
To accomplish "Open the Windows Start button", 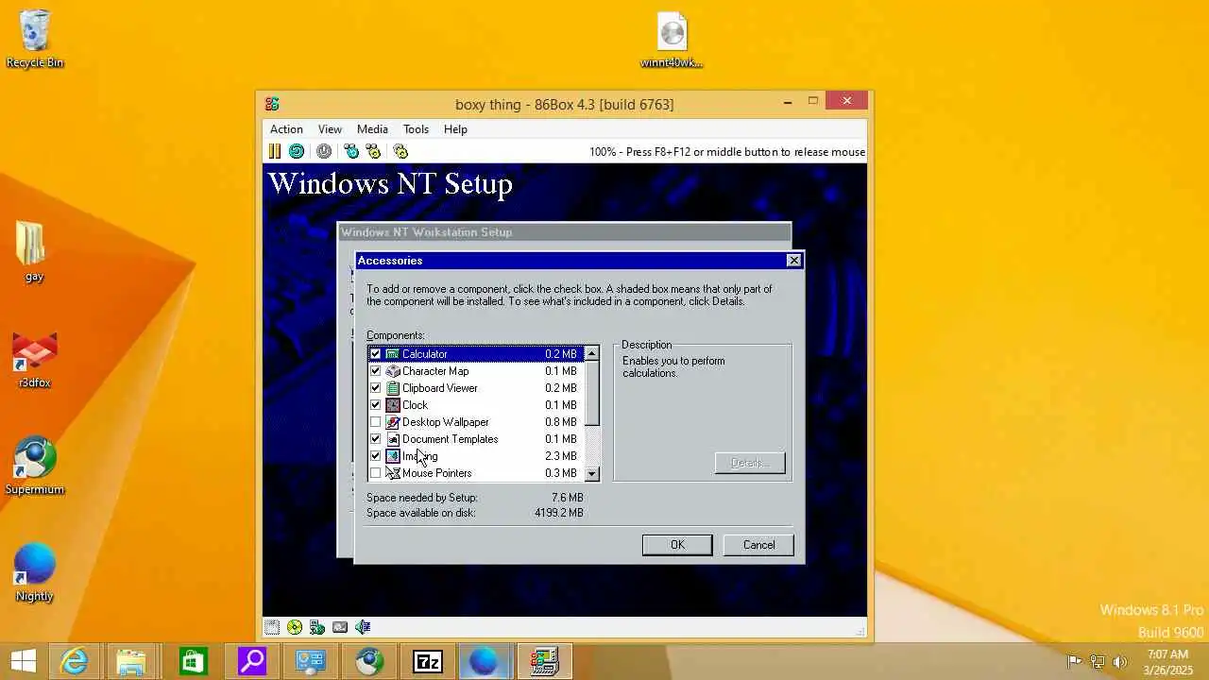I will pyautogui.click(x=23, y=662).
